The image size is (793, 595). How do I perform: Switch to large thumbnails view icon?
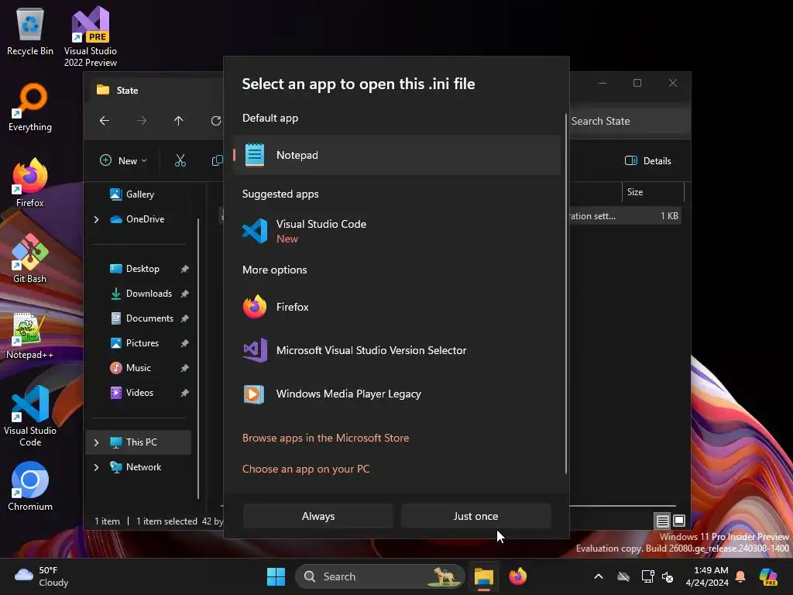point(679,520)
